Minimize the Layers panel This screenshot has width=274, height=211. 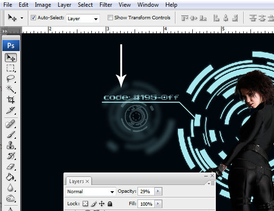(x=206, y=176)
